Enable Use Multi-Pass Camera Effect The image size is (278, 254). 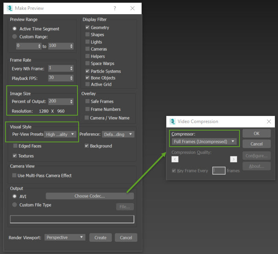(15, 175)
